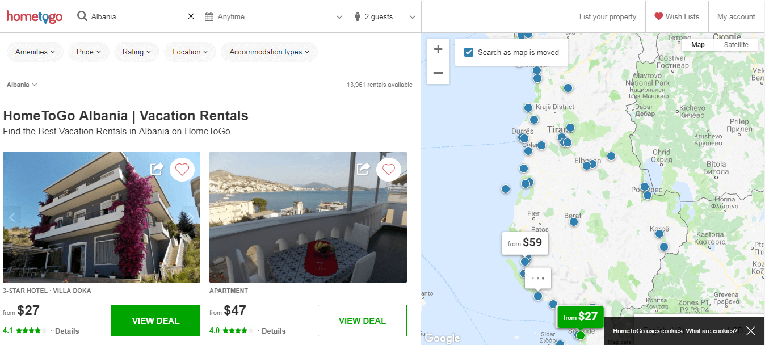Expand the Location filter
This screenshot has height=345, width=765.
tap(190, 52)
